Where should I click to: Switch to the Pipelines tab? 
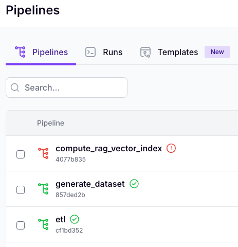click(x=41, y=52)
